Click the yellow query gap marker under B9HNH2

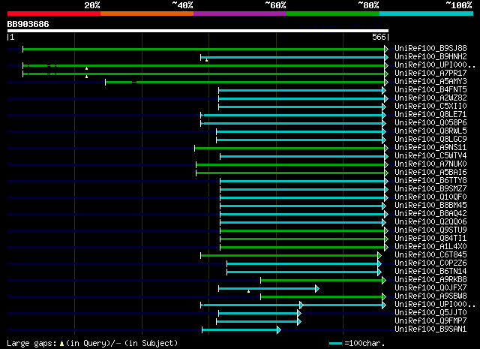(x=207, y=60)
